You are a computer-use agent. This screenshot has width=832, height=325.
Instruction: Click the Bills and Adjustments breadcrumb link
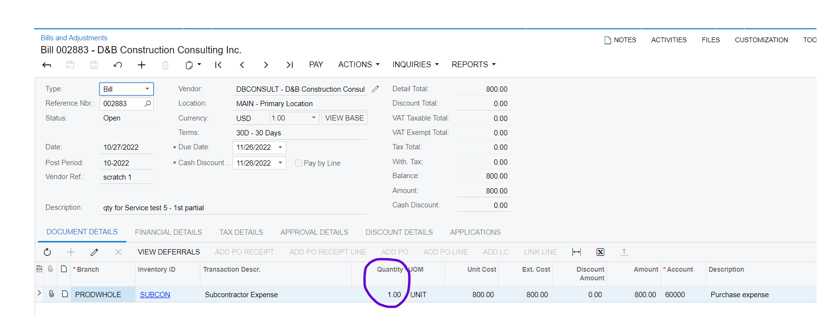74,38
